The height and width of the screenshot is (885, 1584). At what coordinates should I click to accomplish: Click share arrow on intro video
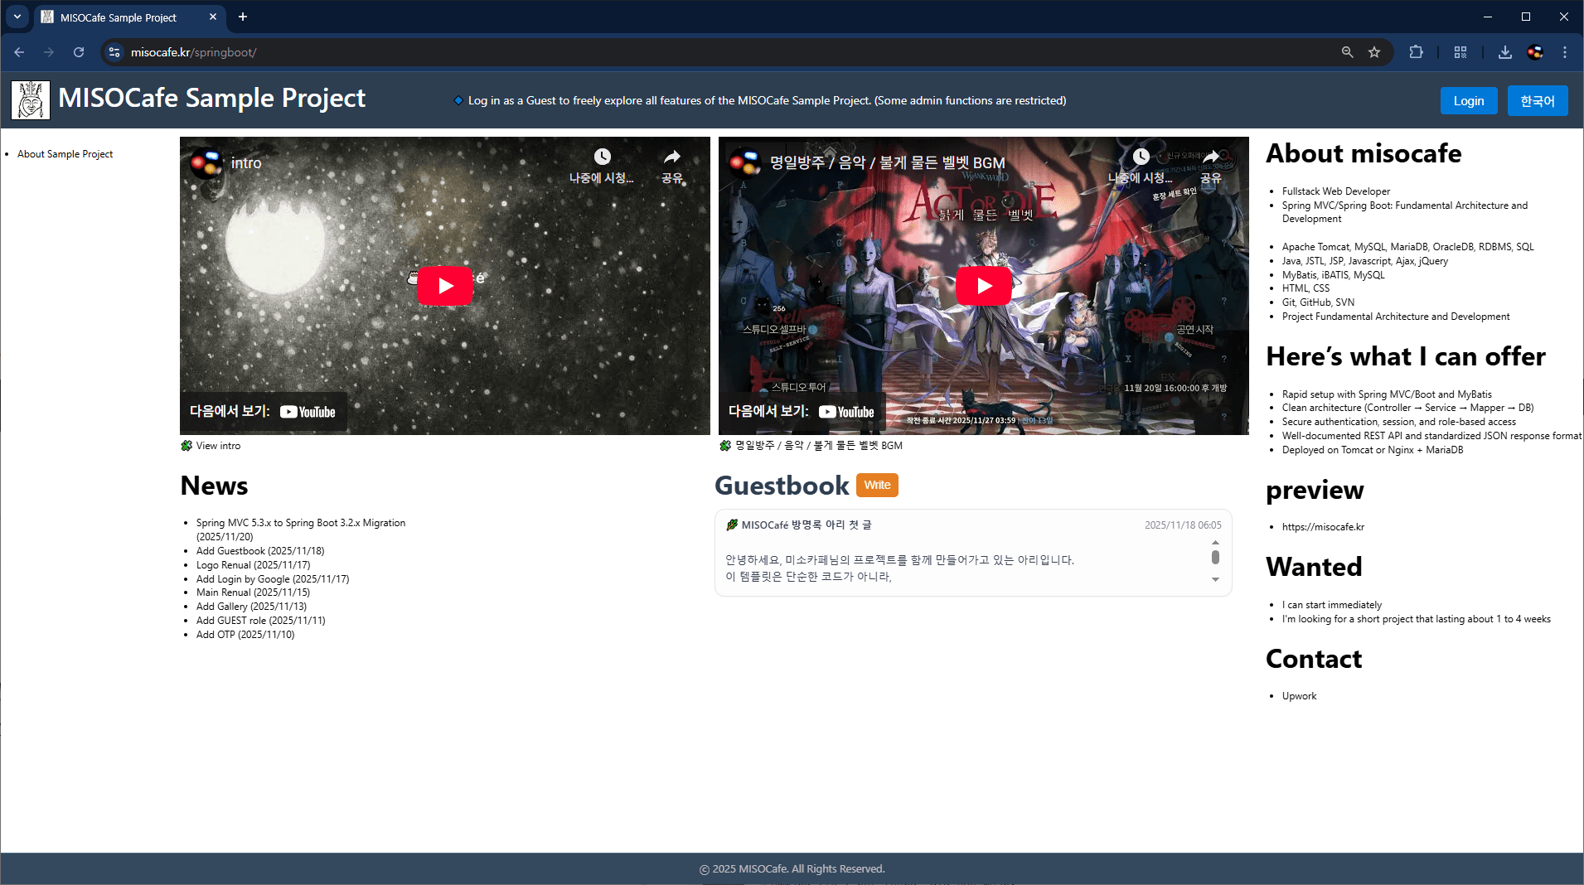coord(671,157)
